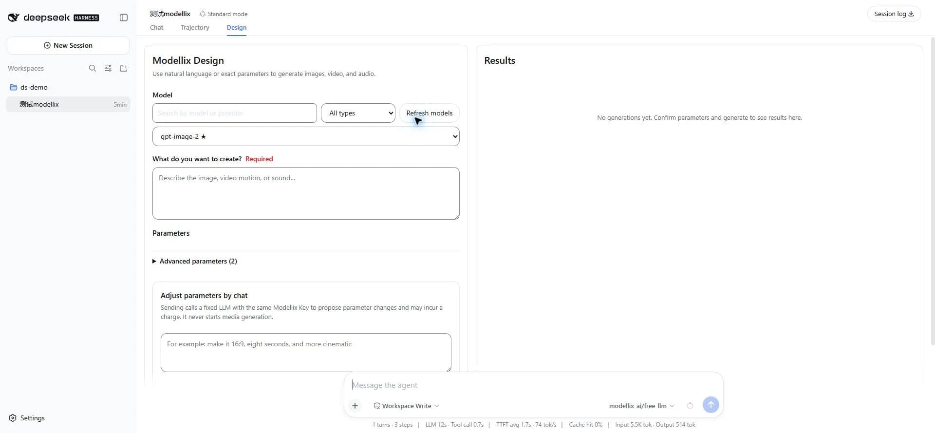
Task: Click the Standard mode label
Action: coord(227,14)
